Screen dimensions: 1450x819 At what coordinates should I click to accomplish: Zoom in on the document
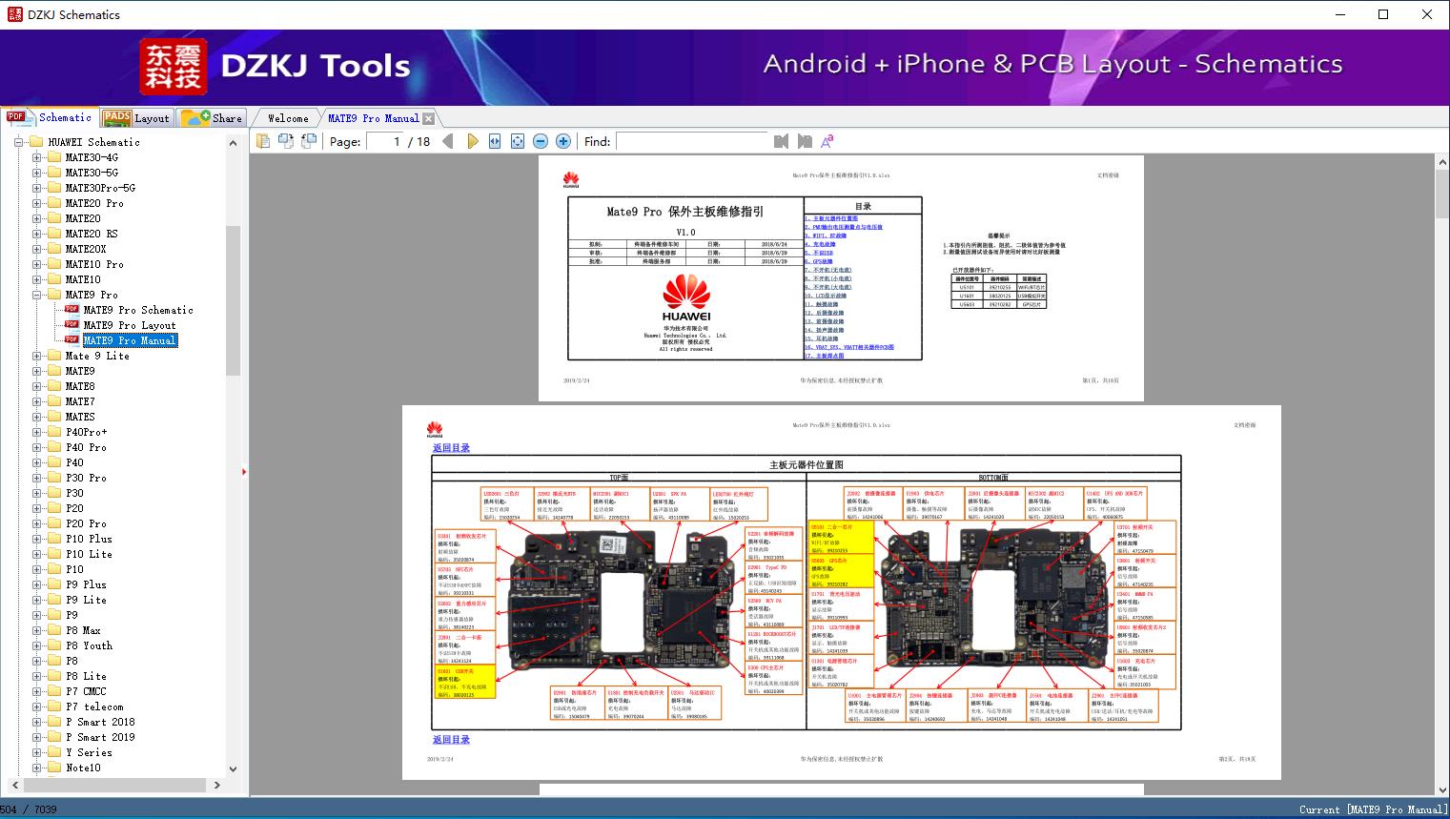click(563, 141)
